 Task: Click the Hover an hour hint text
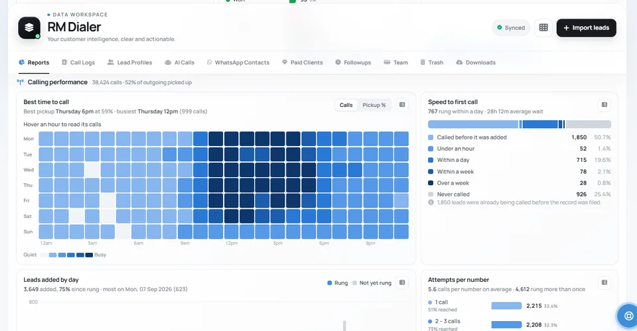point(62,124)
